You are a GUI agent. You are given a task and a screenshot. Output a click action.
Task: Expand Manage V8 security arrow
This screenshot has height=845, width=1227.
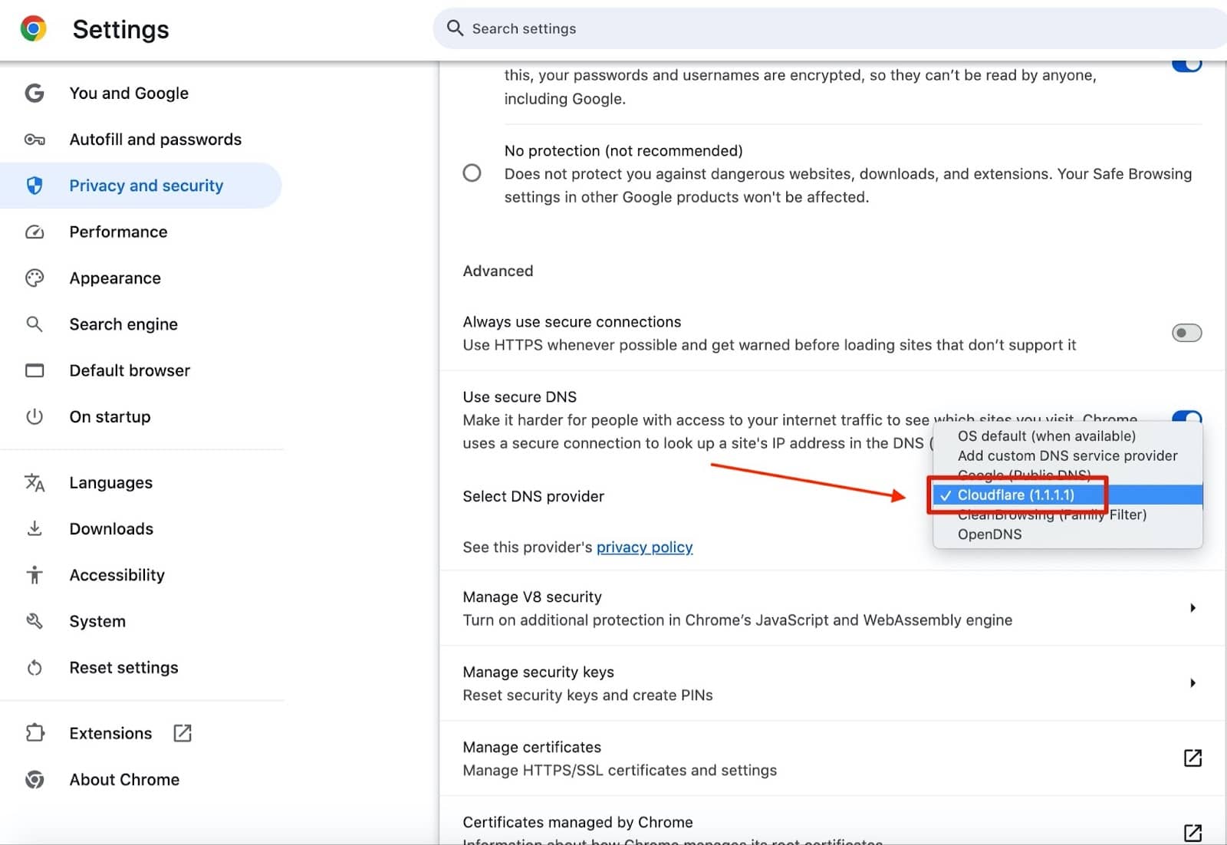(1192, 608)
